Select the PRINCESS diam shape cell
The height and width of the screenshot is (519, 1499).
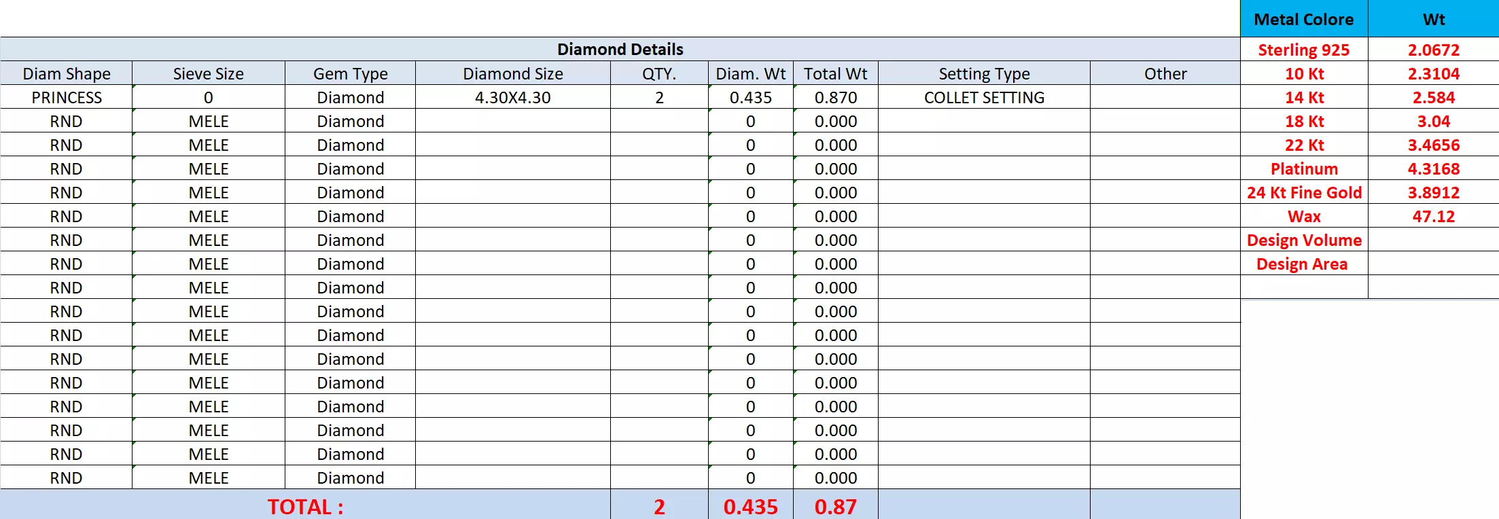tap(66, 97)
